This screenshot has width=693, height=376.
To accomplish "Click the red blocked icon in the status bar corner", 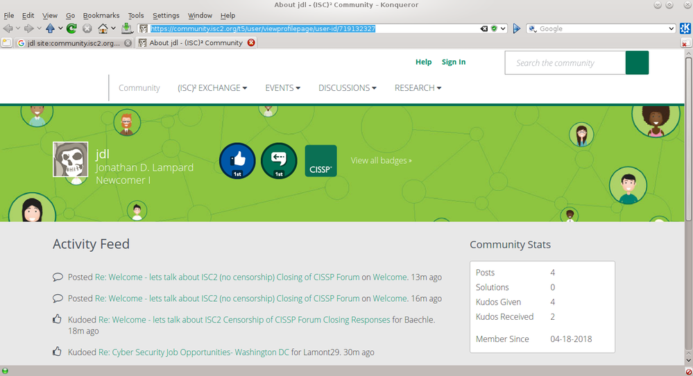I will pyautogui.click(x=689, y=372).
